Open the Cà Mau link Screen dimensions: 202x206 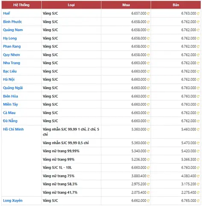point(9,113)
